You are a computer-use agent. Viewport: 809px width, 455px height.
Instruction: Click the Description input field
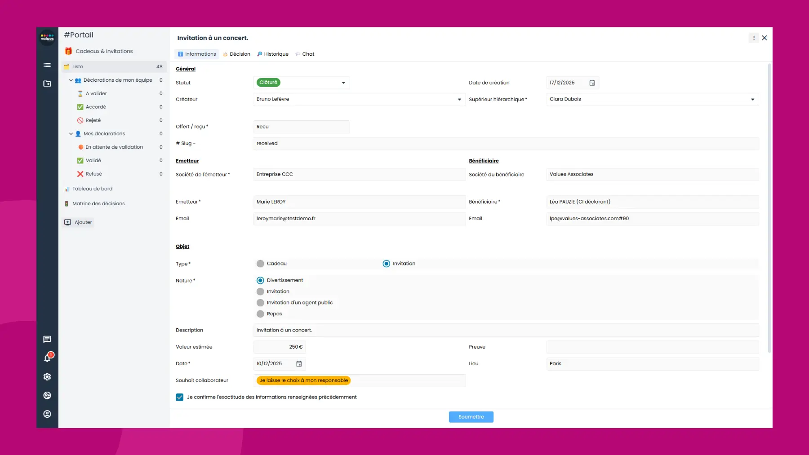coord(404,330)
